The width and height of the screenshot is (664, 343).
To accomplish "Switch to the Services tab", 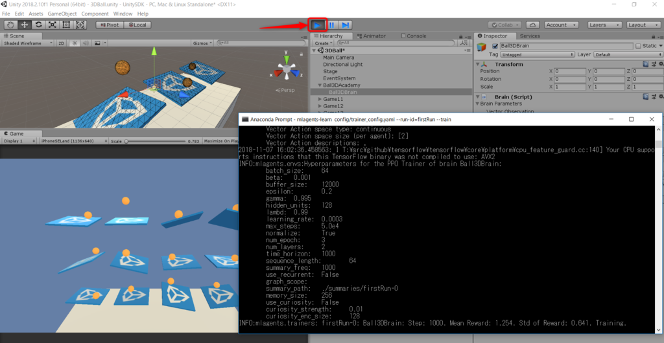I will click(x=530, y=36).
